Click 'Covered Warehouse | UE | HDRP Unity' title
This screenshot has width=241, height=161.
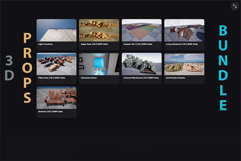click(x=141, y=78)
